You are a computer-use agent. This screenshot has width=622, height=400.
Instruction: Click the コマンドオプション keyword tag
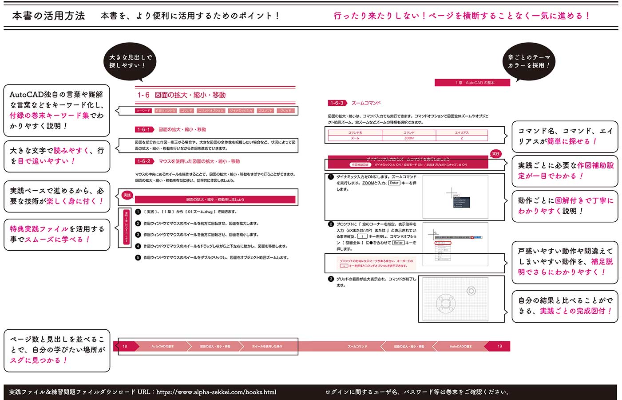click(210, 110)
